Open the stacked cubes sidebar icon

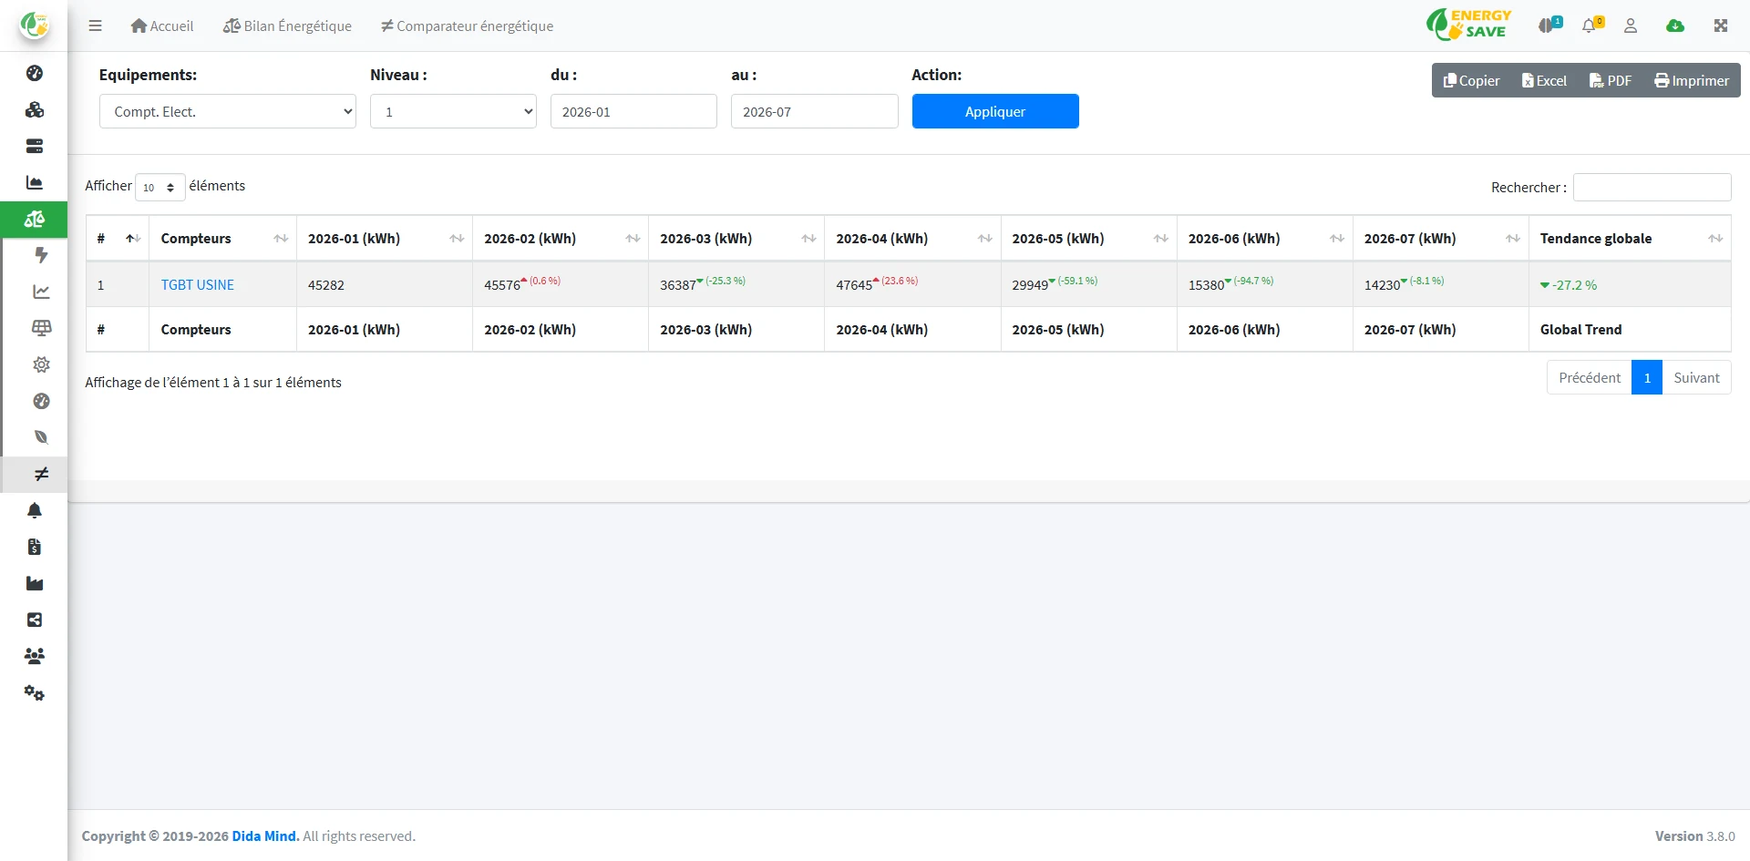(x=35, y=109)
